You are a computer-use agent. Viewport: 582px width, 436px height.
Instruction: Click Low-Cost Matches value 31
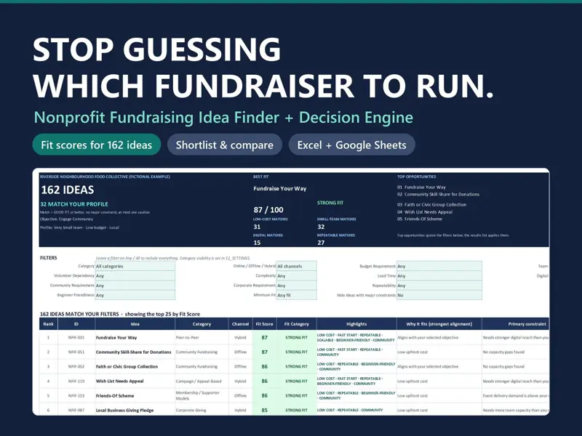(257, 227)
